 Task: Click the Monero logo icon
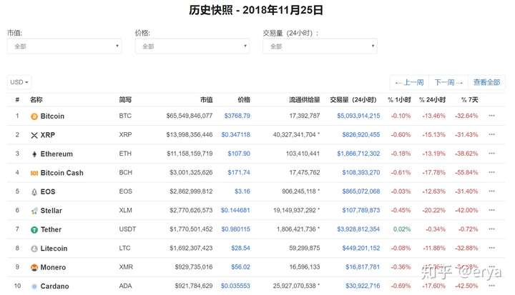(34, 268)
